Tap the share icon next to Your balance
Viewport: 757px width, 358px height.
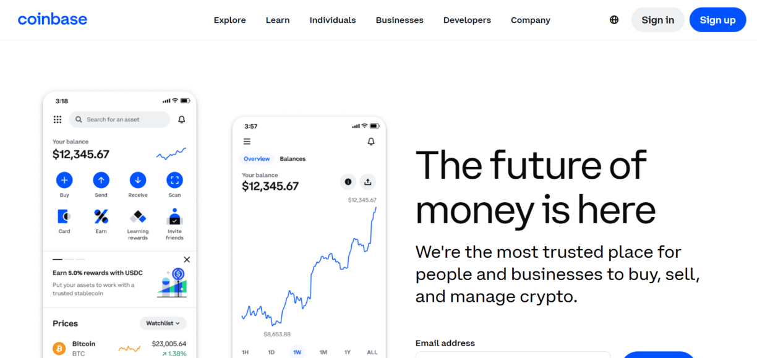[x=367, y=182]
